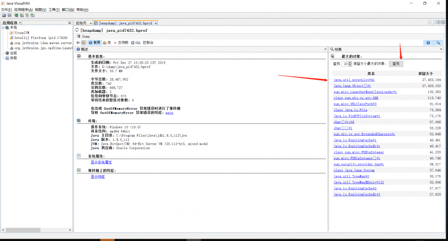Collapse the 系统属性 section icon
Image resolution: width=448 pixels, height=241 pixels.
point(79,156)
